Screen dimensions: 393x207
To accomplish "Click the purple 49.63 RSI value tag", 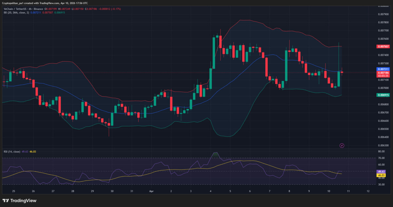I will pos(381,171).
